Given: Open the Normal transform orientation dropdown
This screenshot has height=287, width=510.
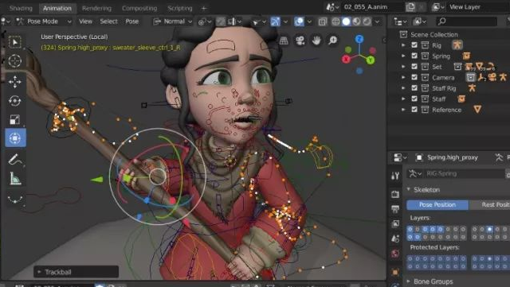Looking at the screenshot, I should pyautogui.click(x=173, y=21).
